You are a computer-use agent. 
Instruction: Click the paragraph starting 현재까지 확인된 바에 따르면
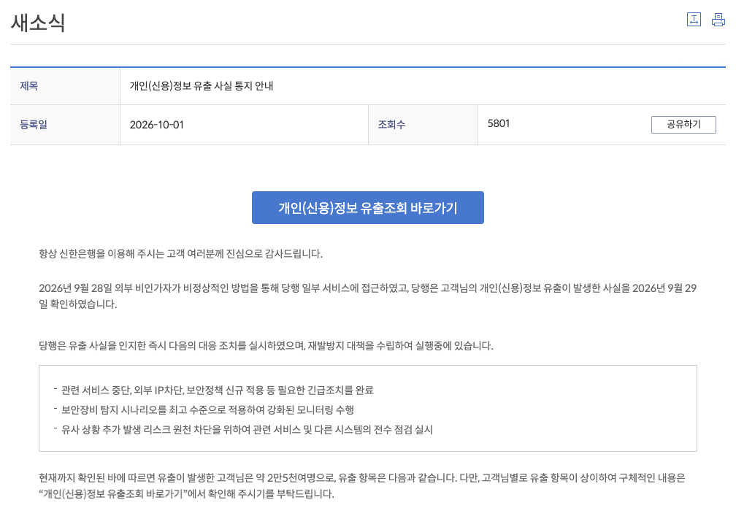coord(362,485)
